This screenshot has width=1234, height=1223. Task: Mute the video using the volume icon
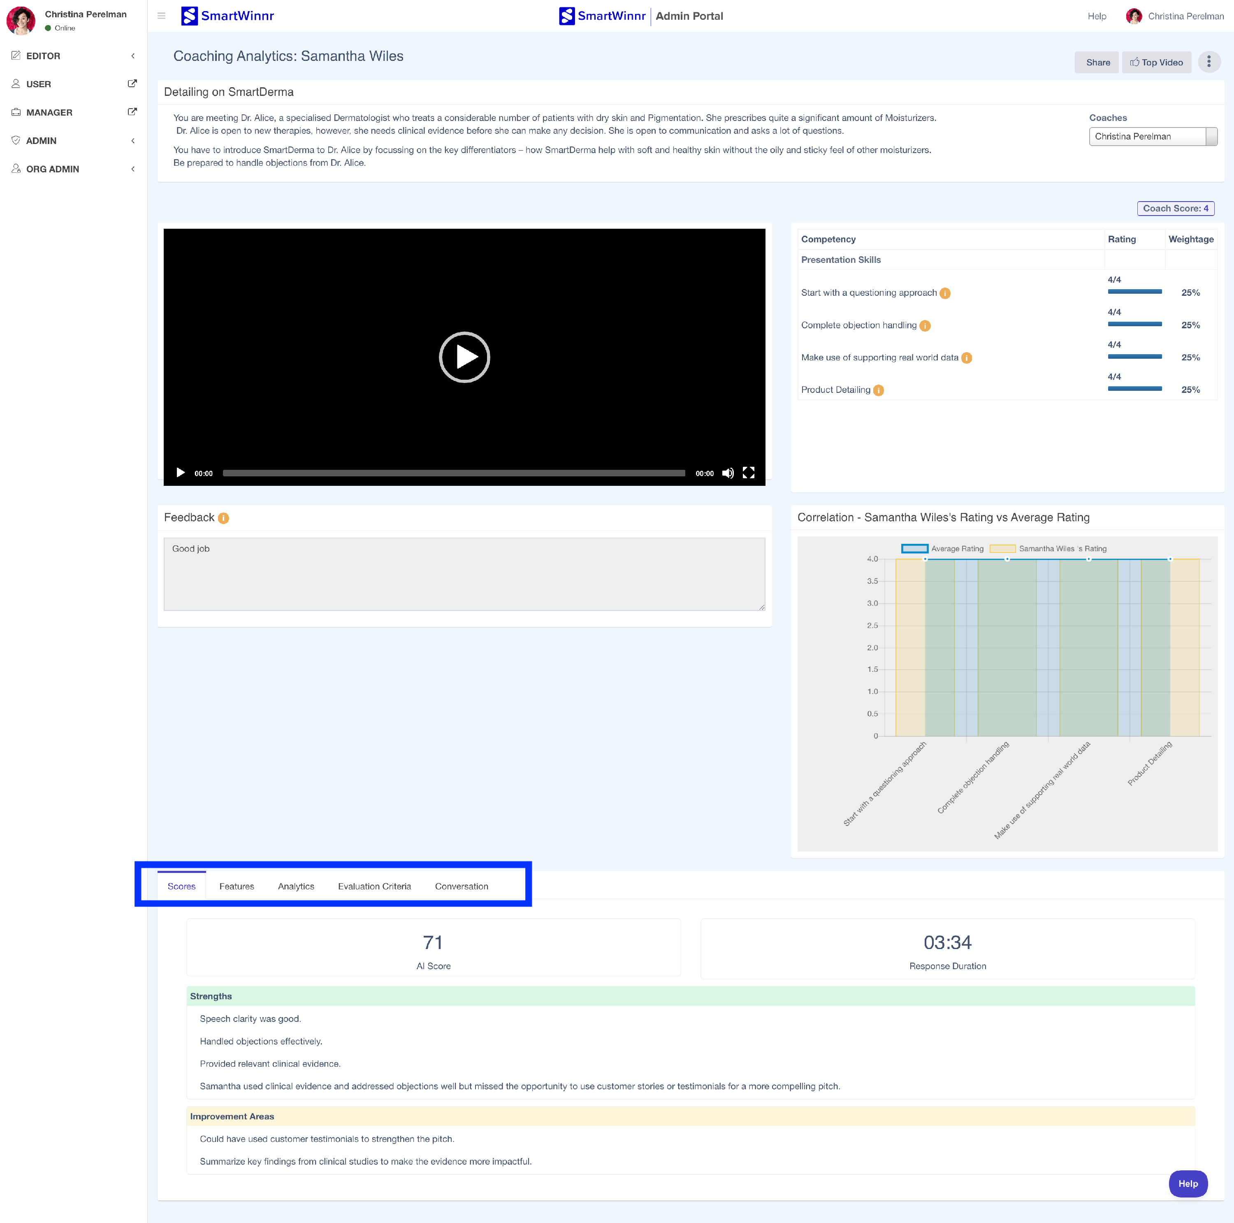click(728, 473)
